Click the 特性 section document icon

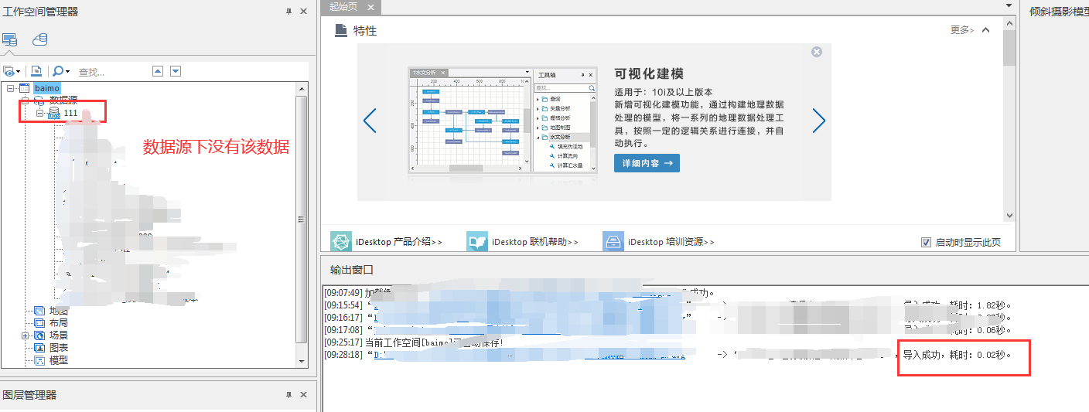point(340,30)
